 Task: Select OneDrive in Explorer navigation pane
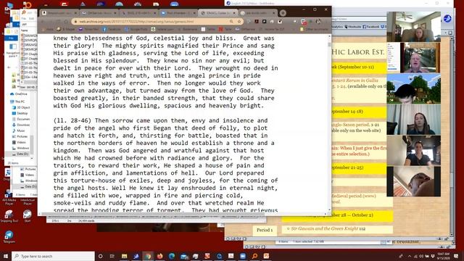point(18,94)
